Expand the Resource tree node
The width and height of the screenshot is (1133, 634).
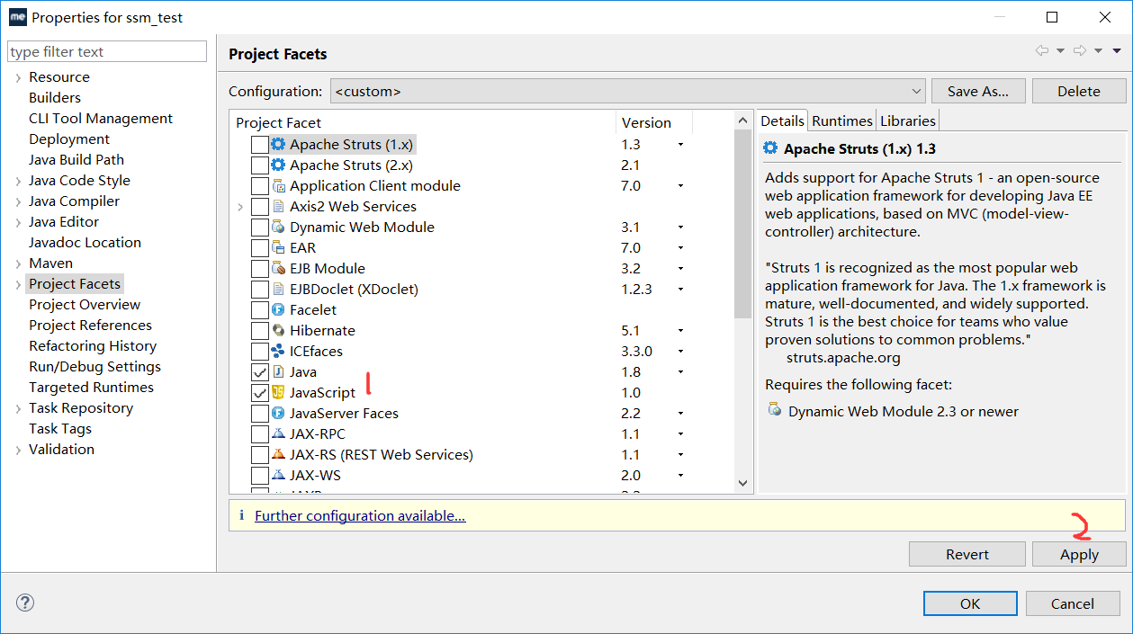tap(18, 77)
